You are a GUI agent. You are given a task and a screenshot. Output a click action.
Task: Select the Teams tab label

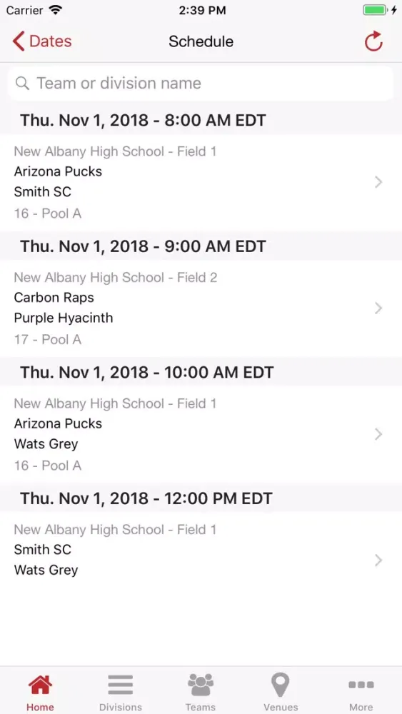201,707
